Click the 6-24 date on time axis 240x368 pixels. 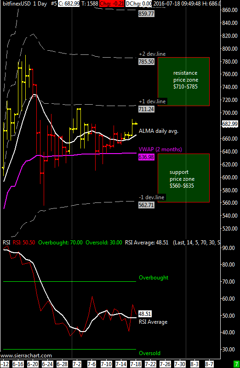(47, 363)
